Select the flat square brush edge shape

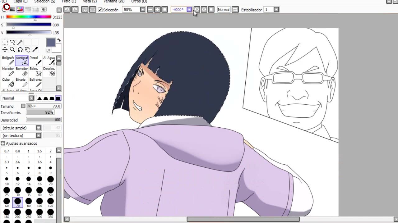click(58, 98)
